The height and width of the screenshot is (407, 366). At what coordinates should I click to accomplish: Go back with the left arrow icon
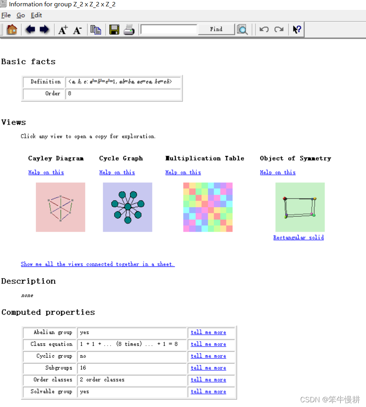click(30, 29)
